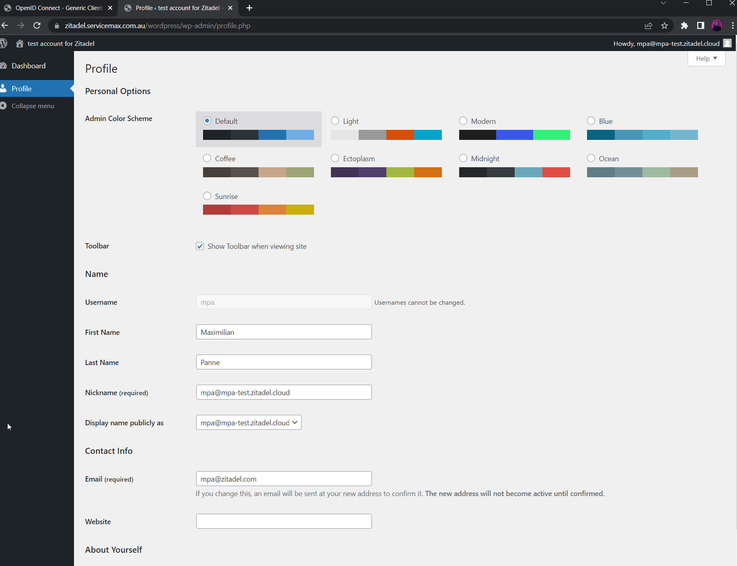Image resolution: width=737 pixels, height=566 pixels.
Task: Select the Default color scheme radio
Action: (207, 121)
